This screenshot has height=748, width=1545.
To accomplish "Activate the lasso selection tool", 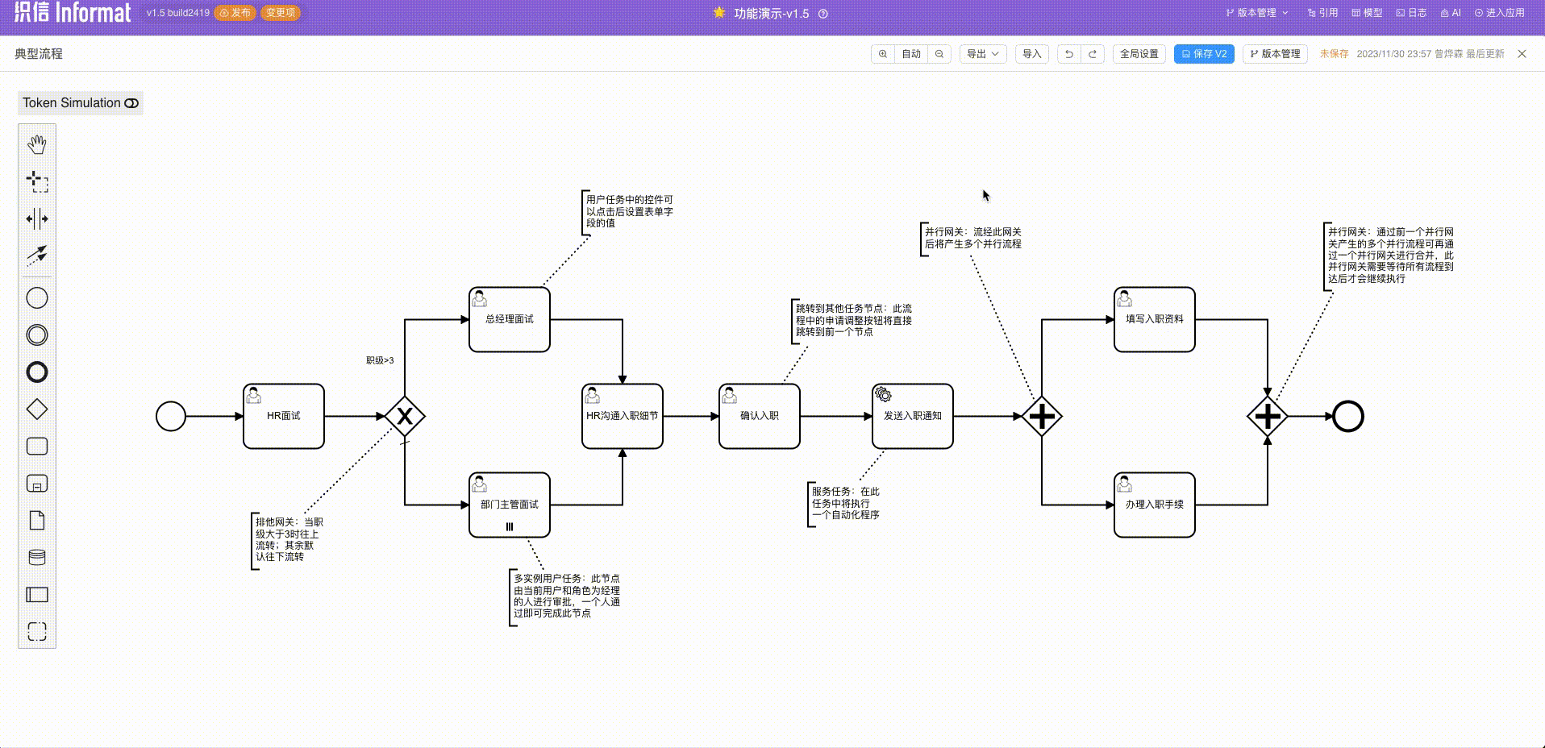I will pos(37,181).
